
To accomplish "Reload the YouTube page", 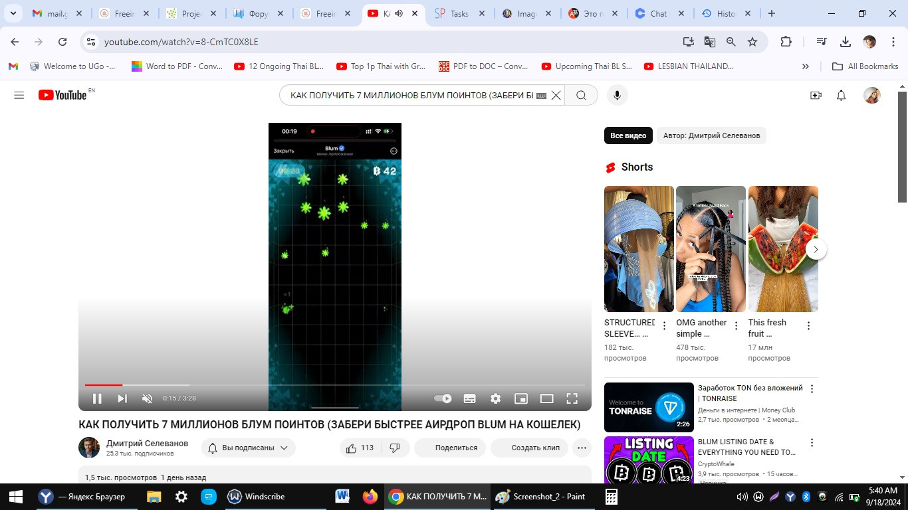I will (x=62, y=42).
